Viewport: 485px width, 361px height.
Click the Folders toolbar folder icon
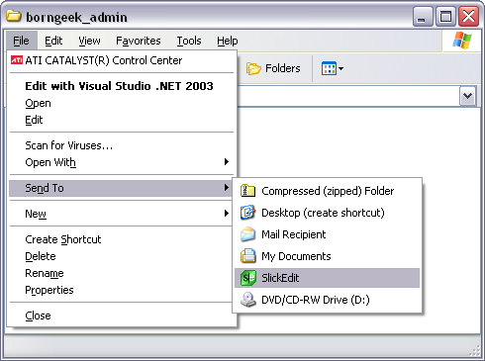253,68
